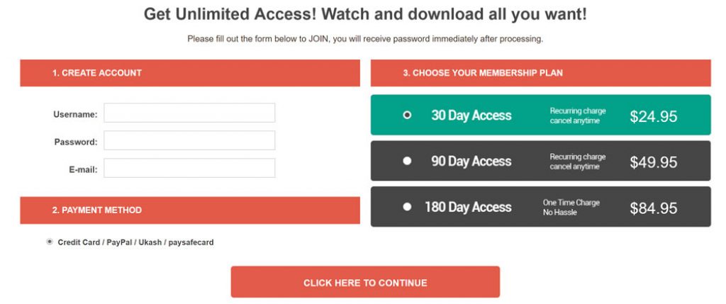This screenshot has width=726, height=304.
Task: Click the $84.95 plan price
Action: point(653,208)
